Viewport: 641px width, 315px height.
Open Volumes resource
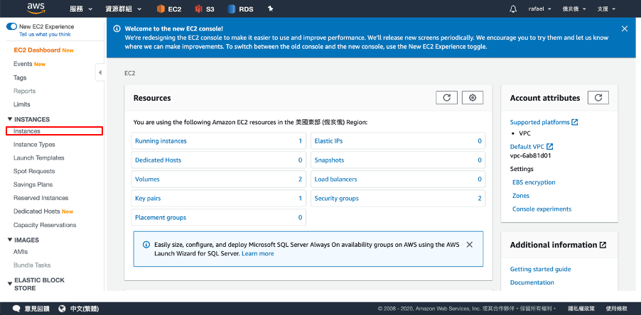click(x=218, y=179)
